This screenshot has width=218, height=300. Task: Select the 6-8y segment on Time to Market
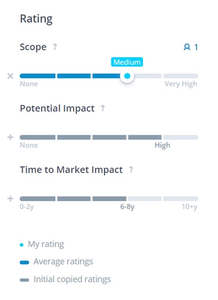110,199
